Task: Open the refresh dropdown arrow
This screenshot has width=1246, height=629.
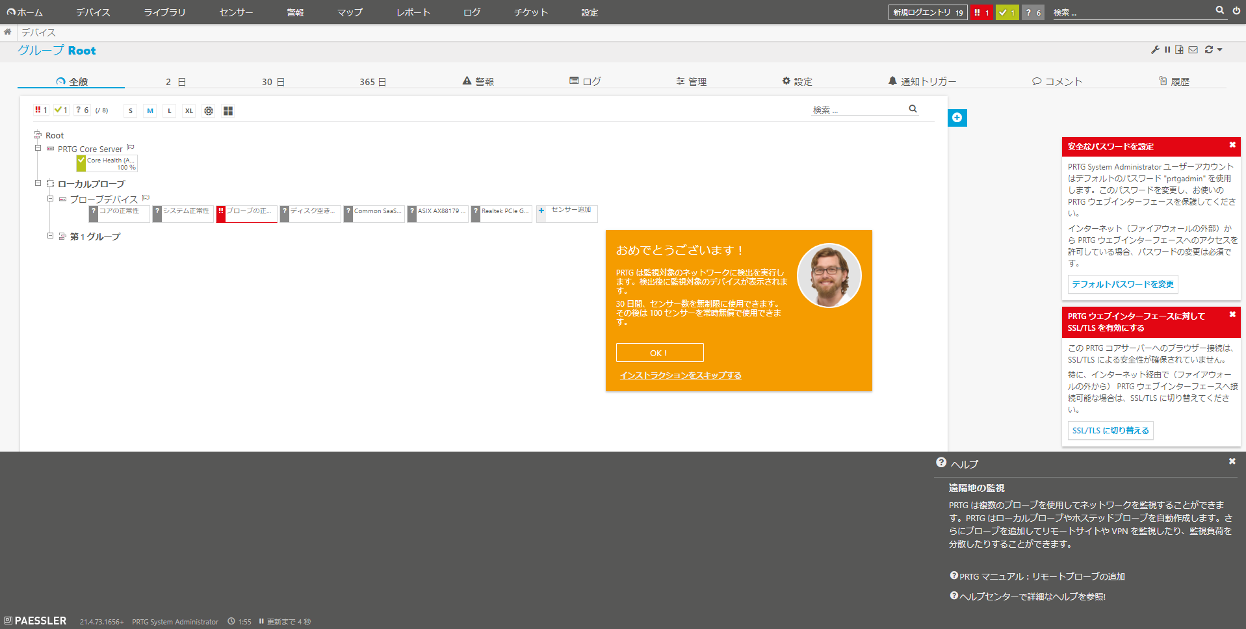Action: 1220,50
